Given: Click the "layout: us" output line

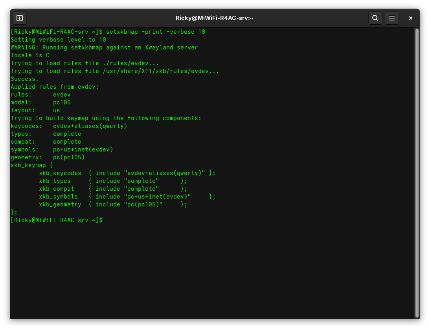Looking at the screenshot, I should point(35,110).
